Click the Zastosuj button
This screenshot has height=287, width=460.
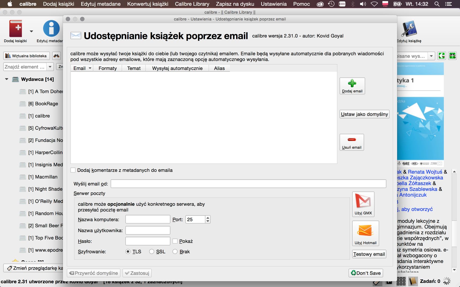pos(137,273)
